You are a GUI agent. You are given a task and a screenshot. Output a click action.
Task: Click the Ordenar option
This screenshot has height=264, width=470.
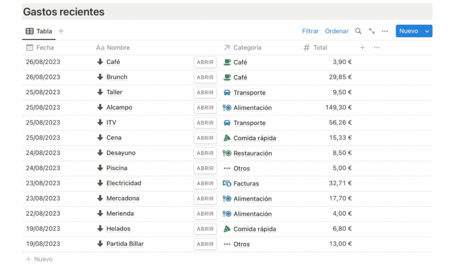pyautogui.click(x=337, y=31)
